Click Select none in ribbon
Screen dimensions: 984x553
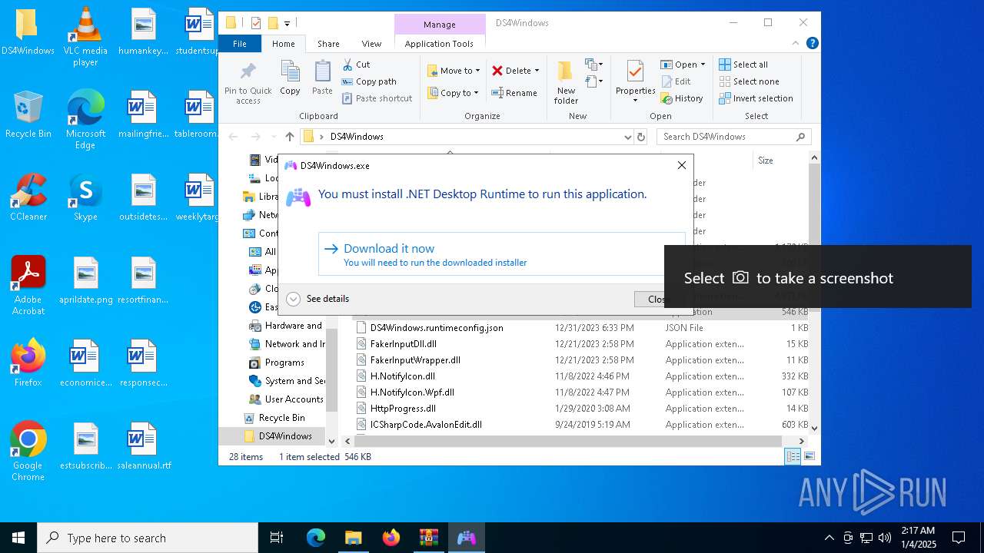click(x=750, y=81)
